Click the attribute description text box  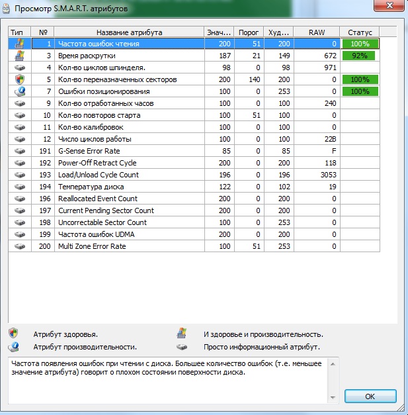173,381
